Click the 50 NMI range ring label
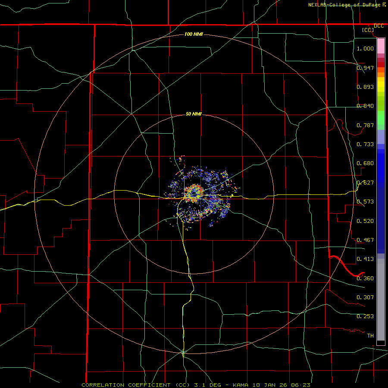The image size is (388, 388). coord(194,114)
